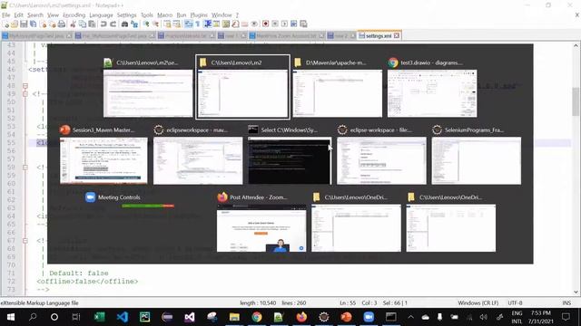This screenshot has width=581, height=326.
Task: Toggle the Indent guide toolbar icon
Action: 208,24
